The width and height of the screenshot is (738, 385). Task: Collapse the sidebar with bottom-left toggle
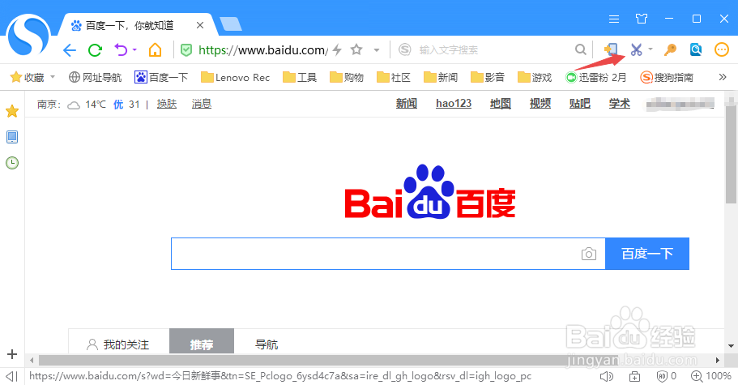coord(12,376)
